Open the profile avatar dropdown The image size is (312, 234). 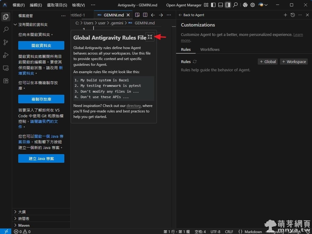pos(263,5)
